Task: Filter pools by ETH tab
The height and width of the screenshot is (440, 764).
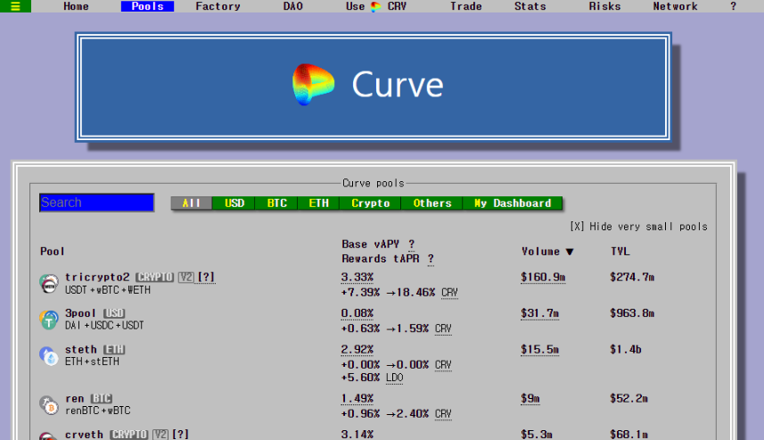Action: click(x=318, y=203)
